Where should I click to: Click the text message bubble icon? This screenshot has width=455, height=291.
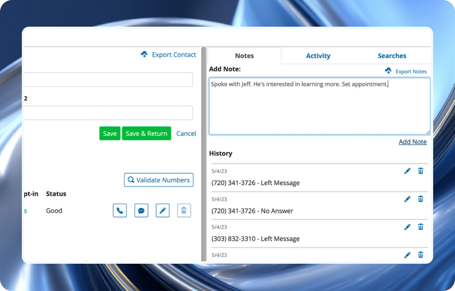pos(141,211)
